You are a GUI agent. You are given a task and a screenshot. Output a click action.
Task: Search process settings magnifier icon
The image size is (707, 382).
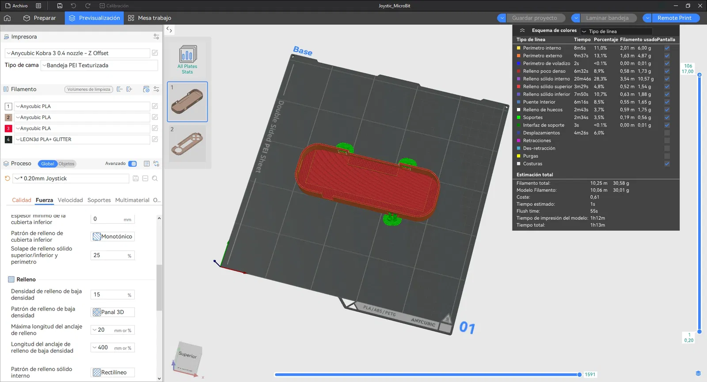click(155, 179)
